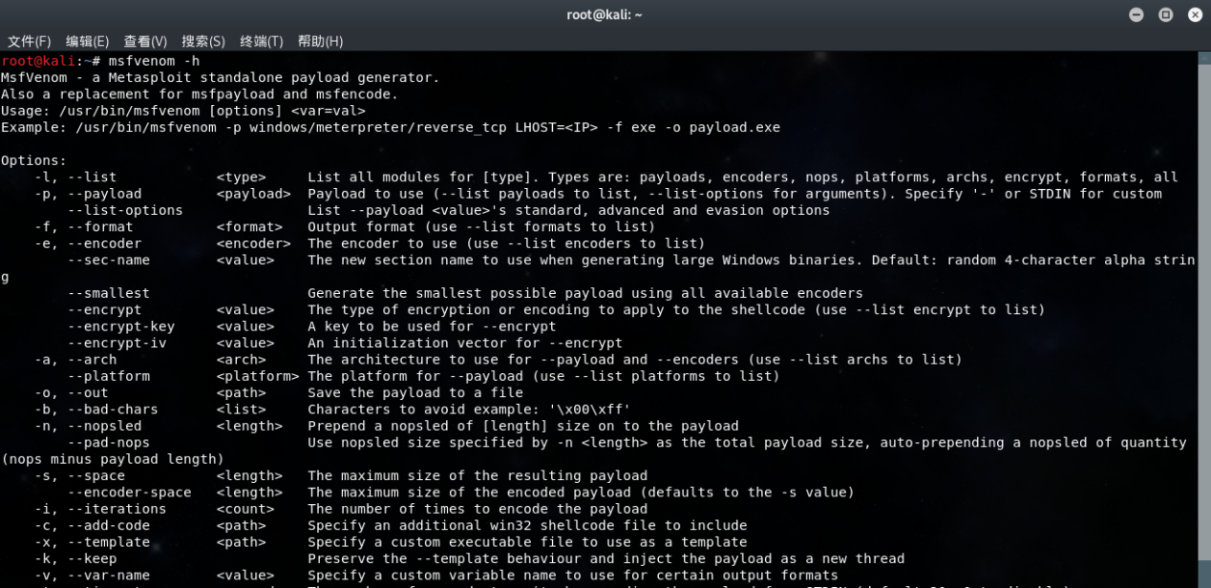Open the 终端(T) menu
The image size is (1211, 588).
tap(262, 41)
